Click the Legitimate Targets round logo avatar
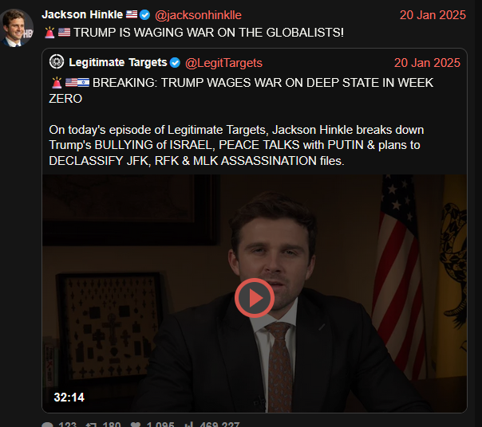 pos(57,61)
